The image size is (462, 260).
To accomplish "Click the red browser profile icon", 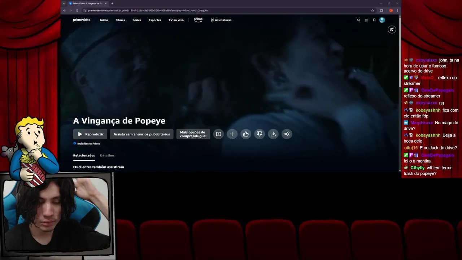I will tap(391, 10).
